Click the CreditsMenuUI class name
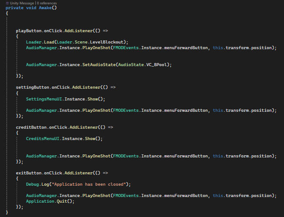This screenshot has width=284, height=217. (43, 139)
